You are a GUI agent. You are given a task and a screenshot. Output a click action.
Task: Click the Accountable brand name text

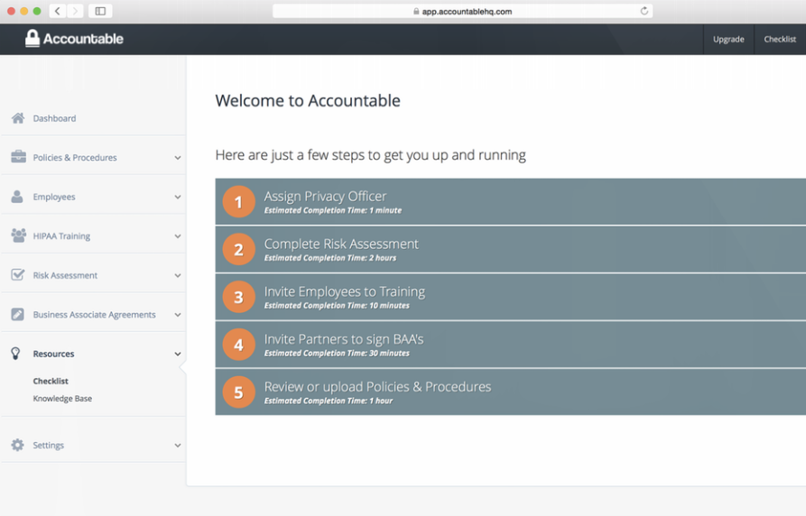click(83, 39)
